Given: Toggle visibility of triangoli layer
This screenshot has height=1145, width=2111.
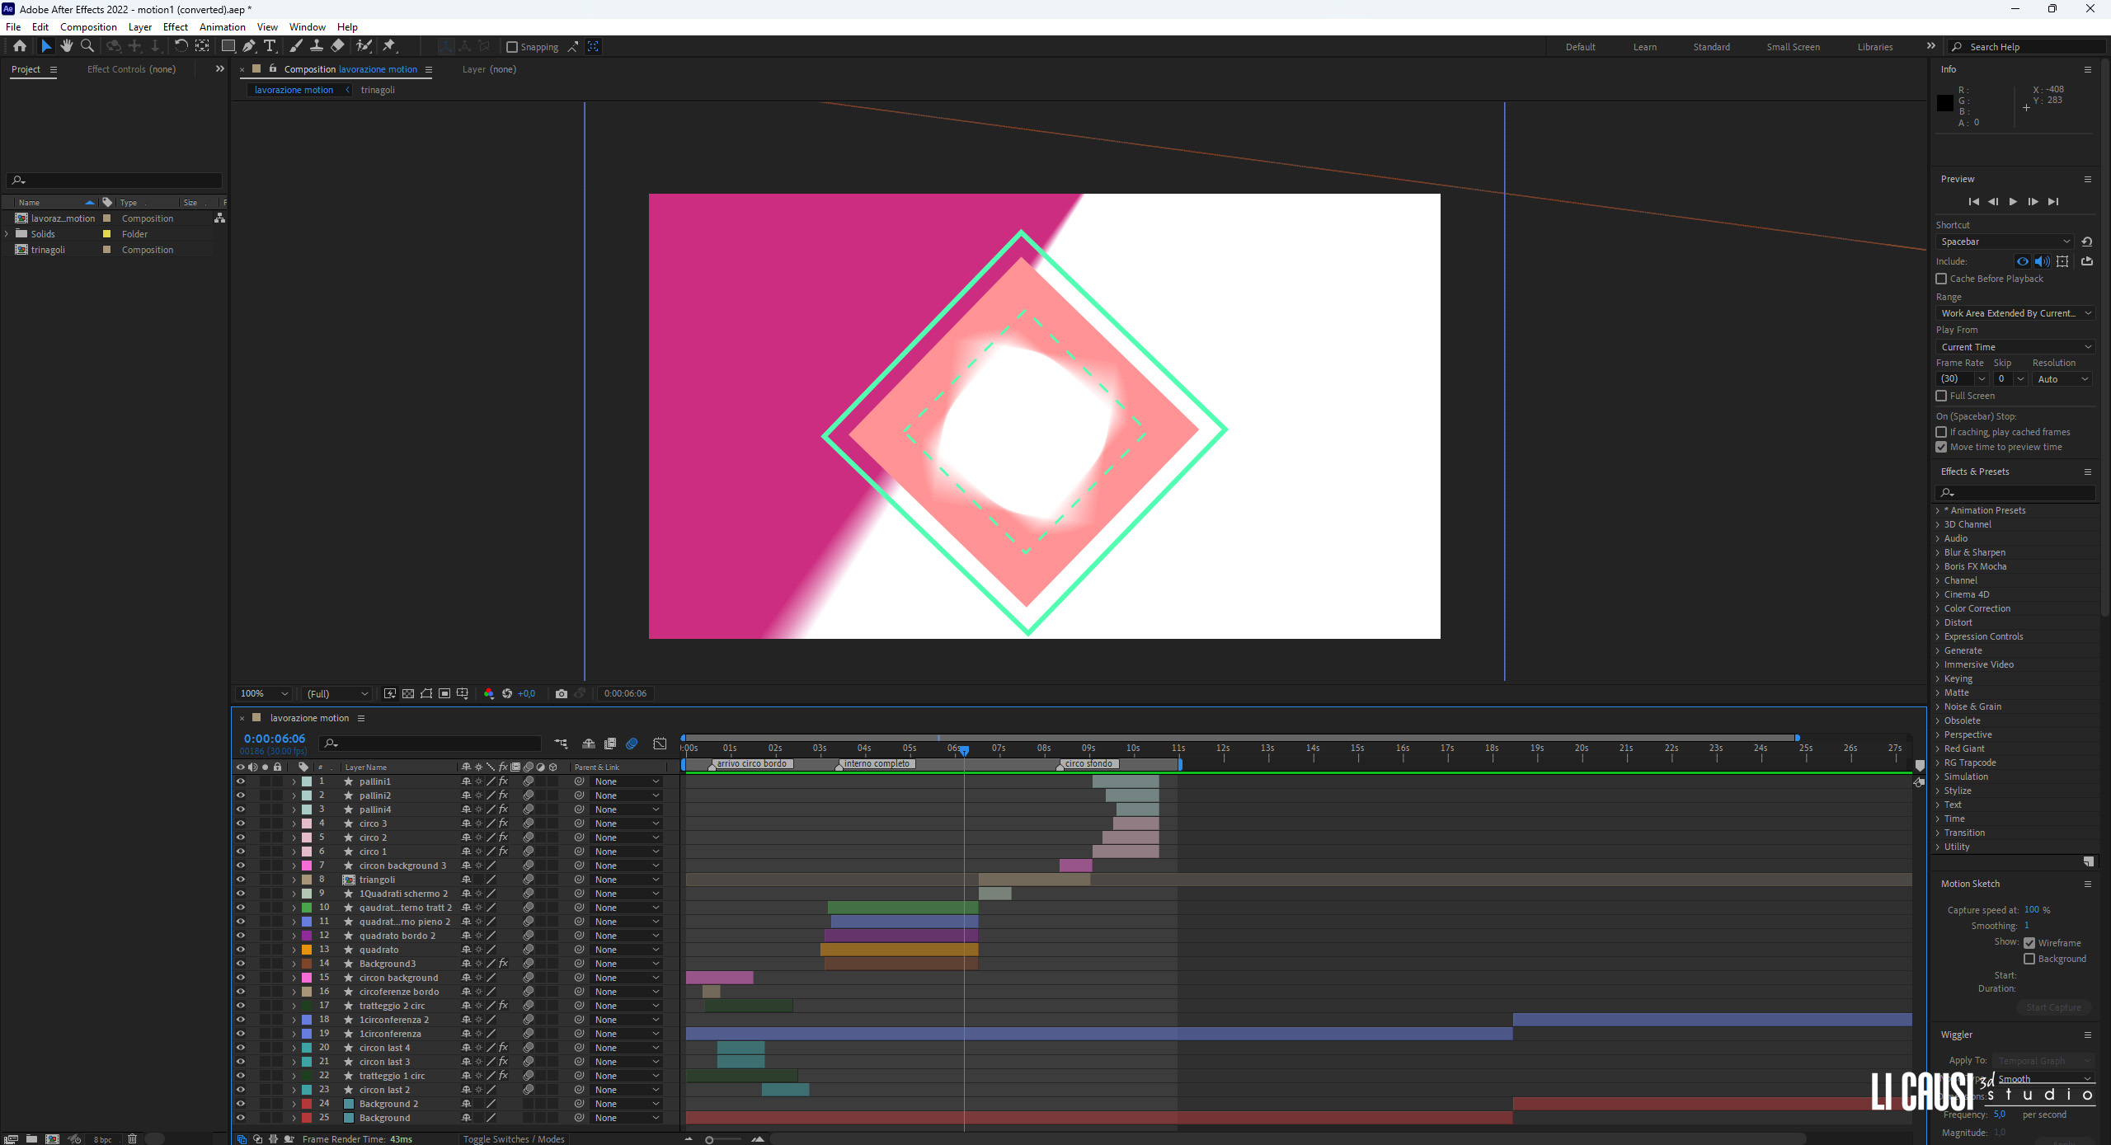Looking at the screenshot, I should tap(241, 879).
